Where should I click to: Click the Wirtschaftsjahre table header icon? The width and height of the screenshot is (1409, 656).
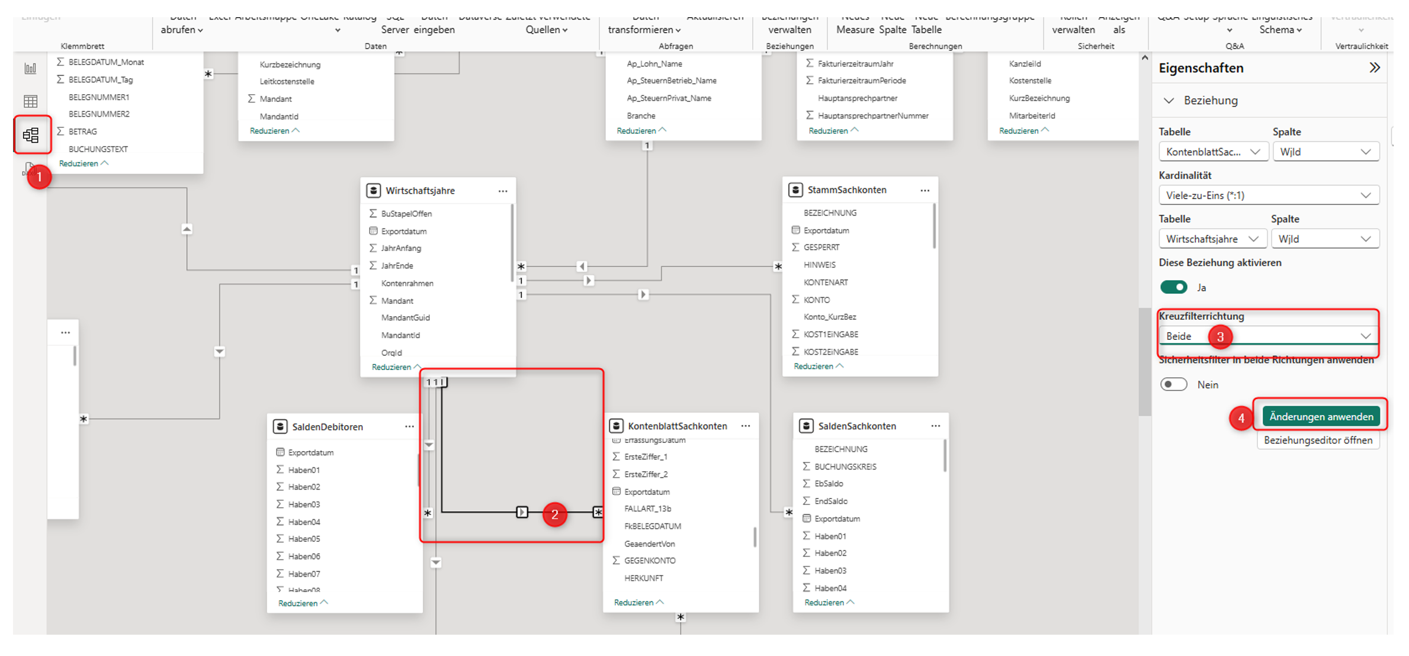373,191
